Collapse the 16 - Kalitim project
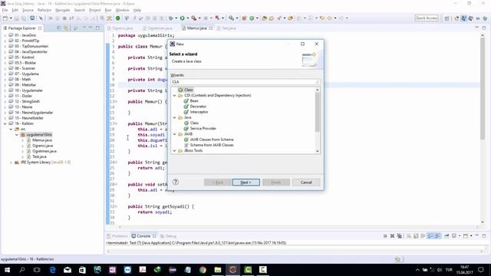The image size is (491, 276). point(5,123)
